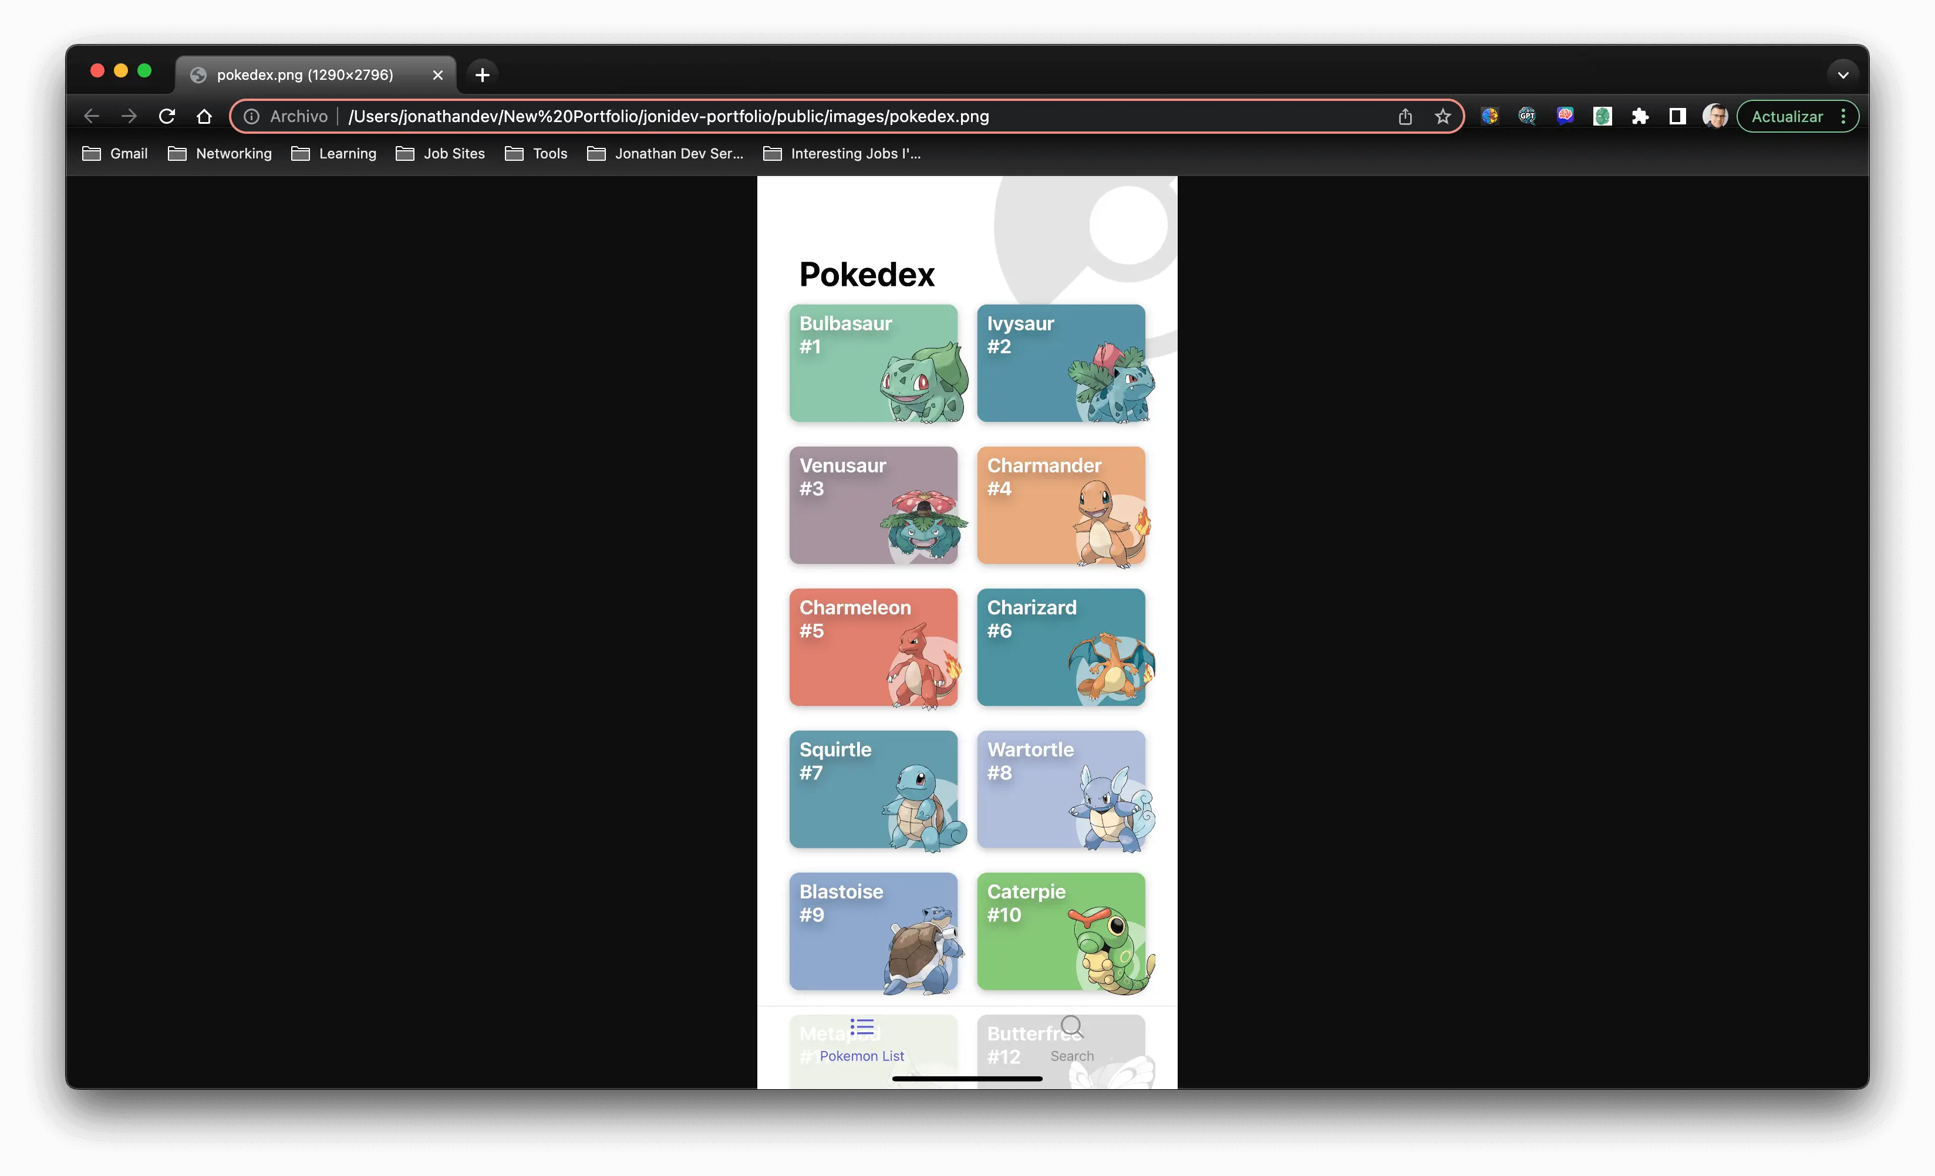Open the Bulbasaur #1 card
The width and height of the screenshot is (1935, 1176).
[x=873, y=363]
